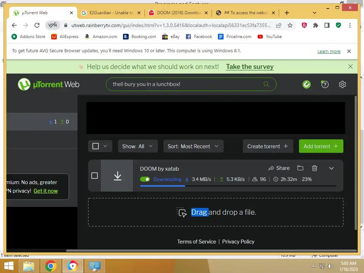Open Priceline.com bookmark
Screen dimensions: 364x273
235,37
